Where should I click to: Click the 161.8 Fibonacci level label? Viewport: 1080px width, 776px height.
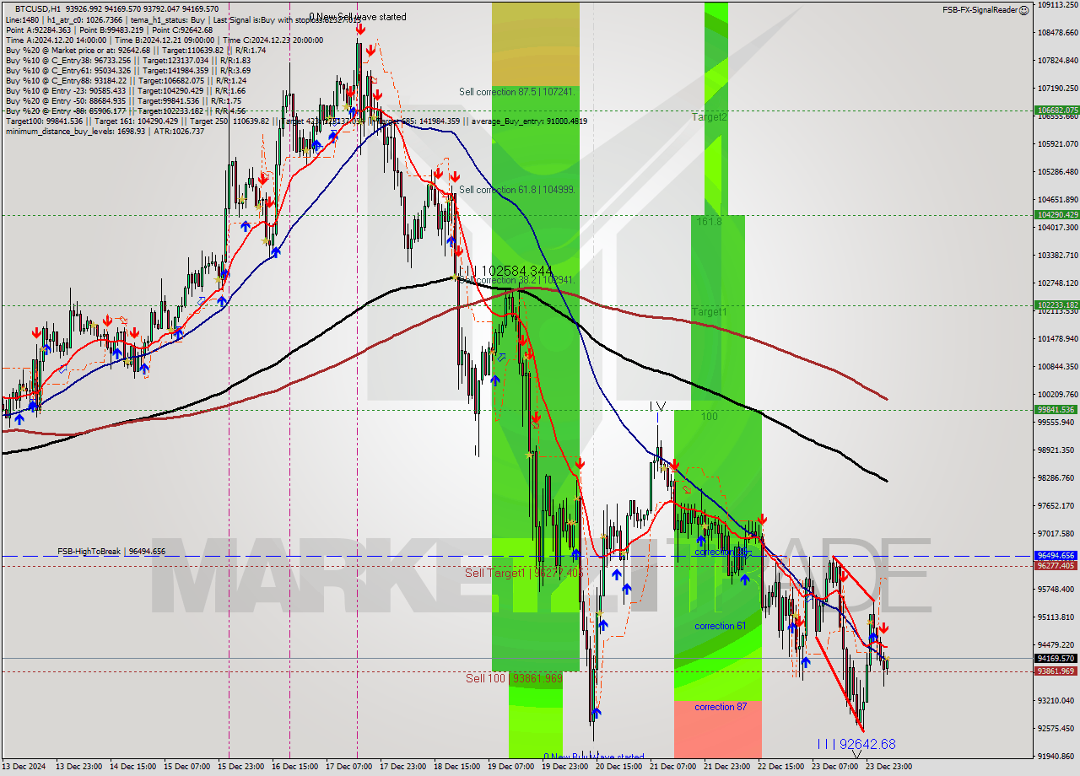[709, 221]
